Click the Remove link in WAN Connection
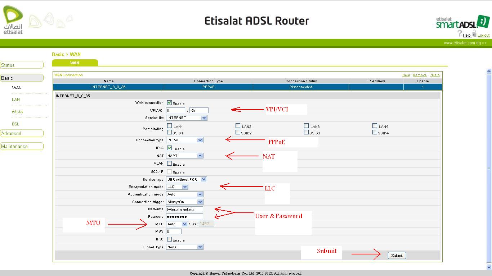 (x=420, y=75)
